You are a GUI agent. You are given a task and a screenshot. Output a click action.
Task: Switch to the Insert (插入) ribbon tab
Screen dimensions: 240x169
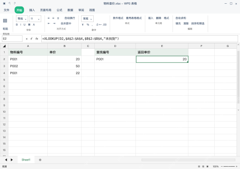point(32,10)
